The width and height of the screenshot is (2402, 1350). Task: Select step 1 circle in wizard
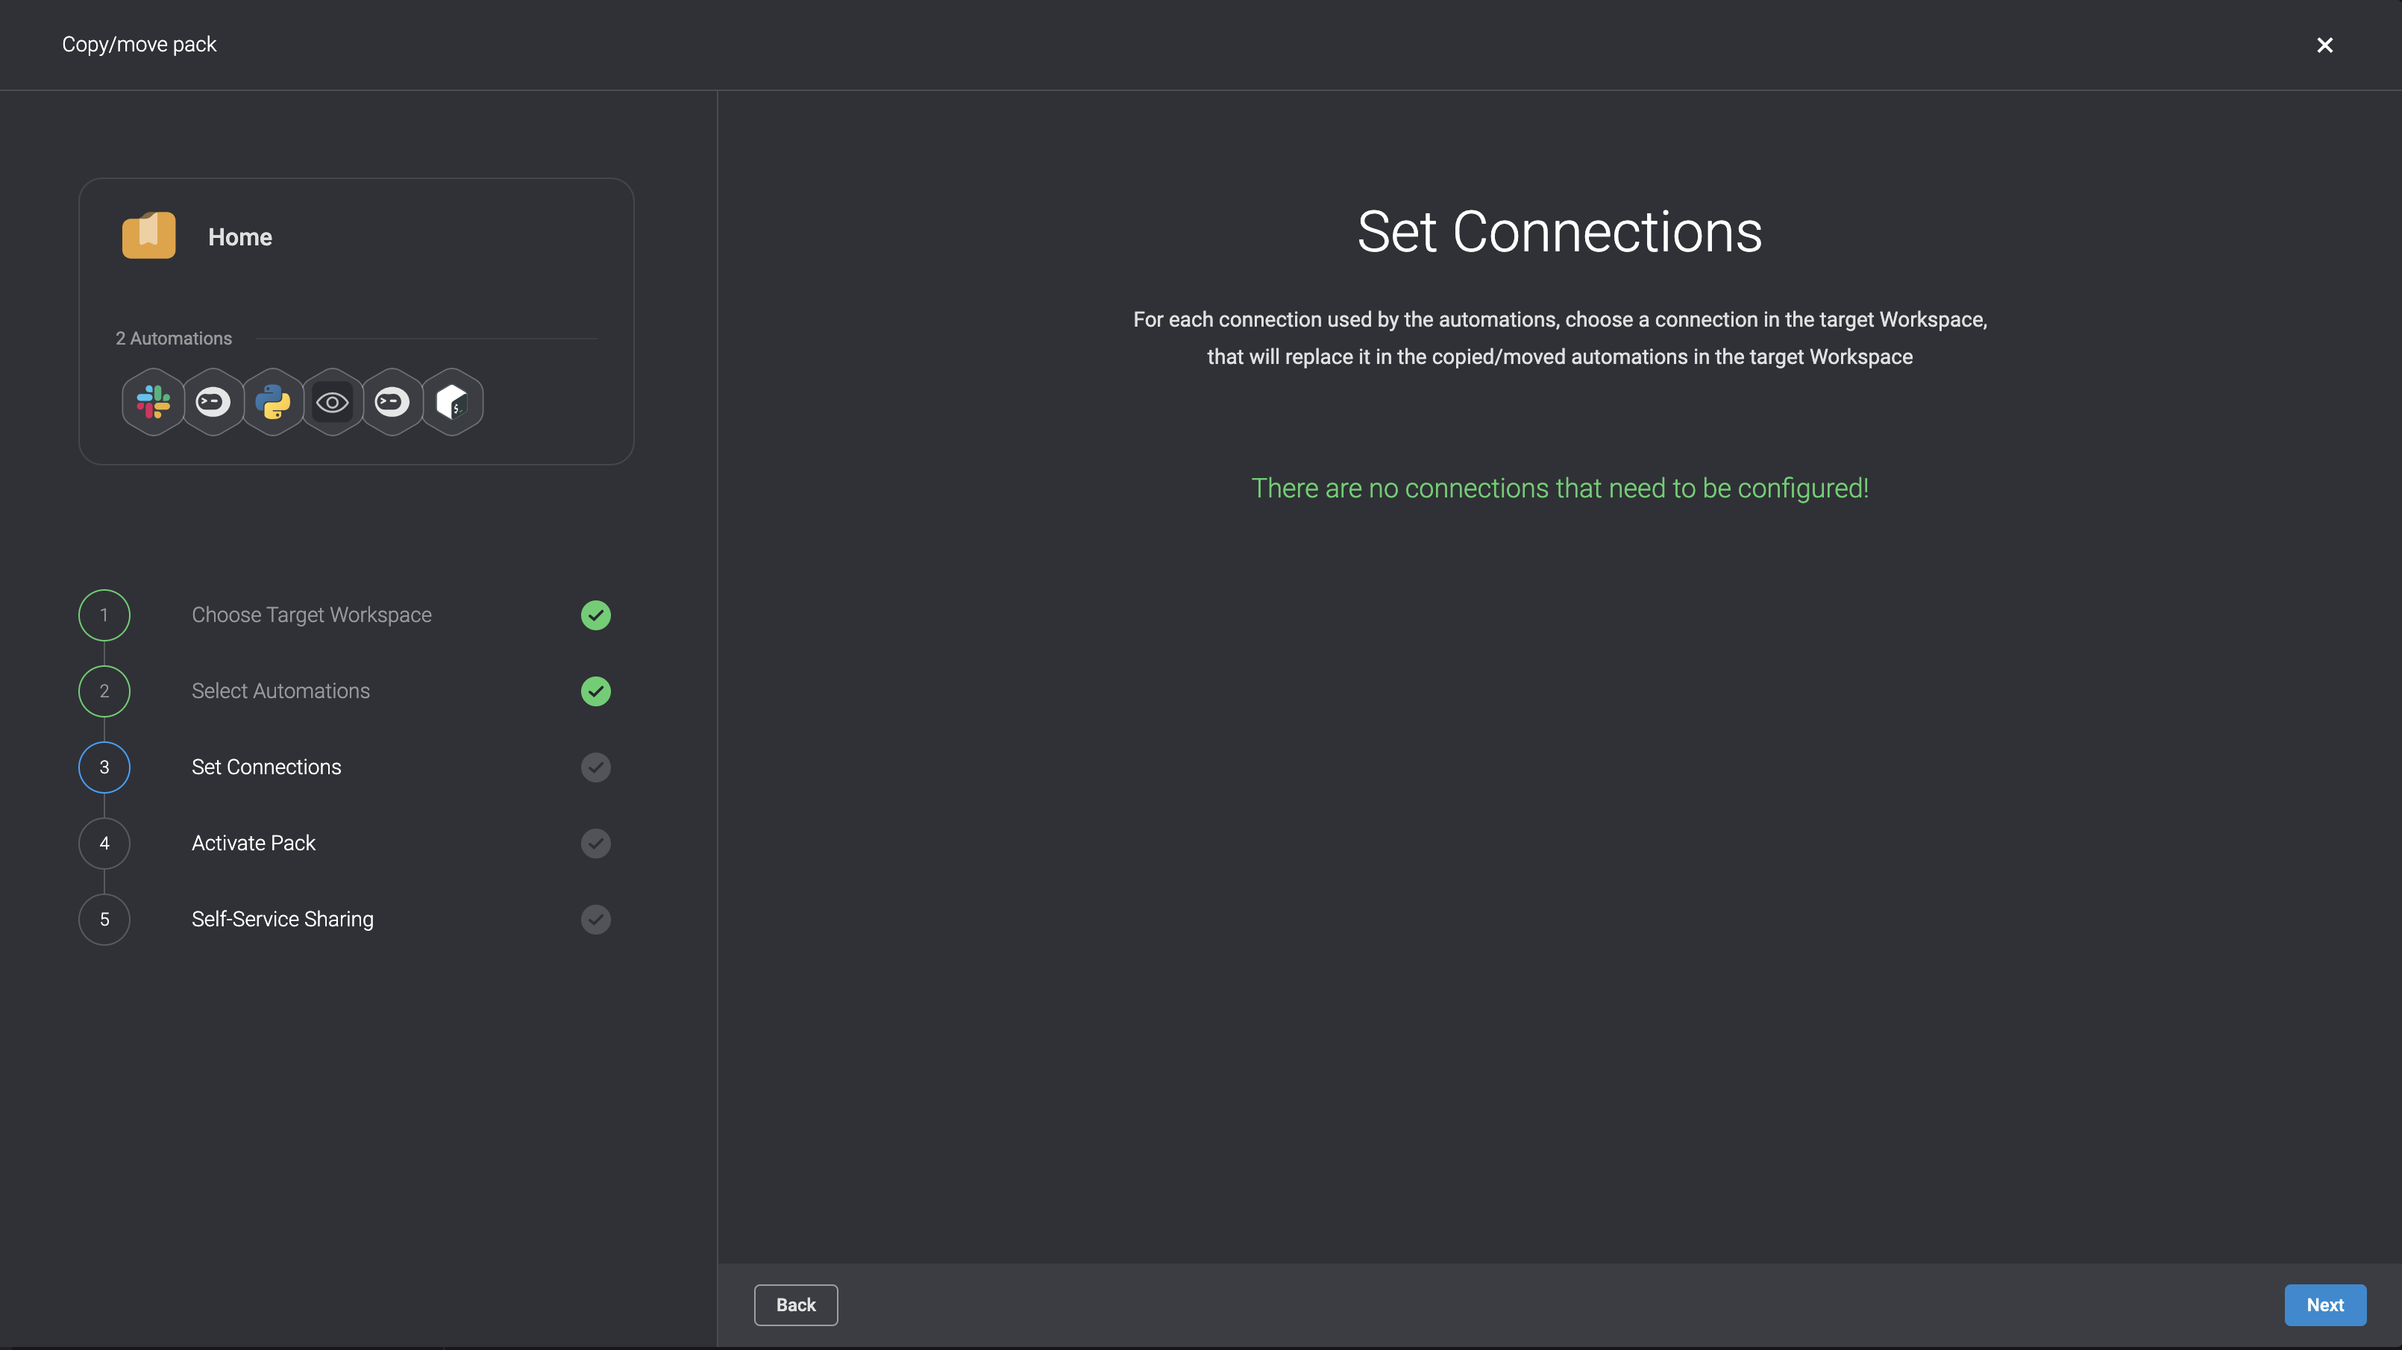point(104,615)
